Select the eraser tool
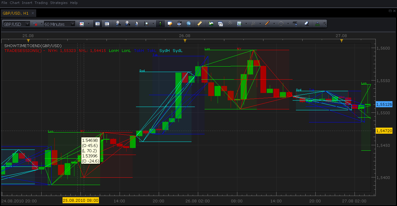Screen dimensions: 397x206 (x=306, y=24)
